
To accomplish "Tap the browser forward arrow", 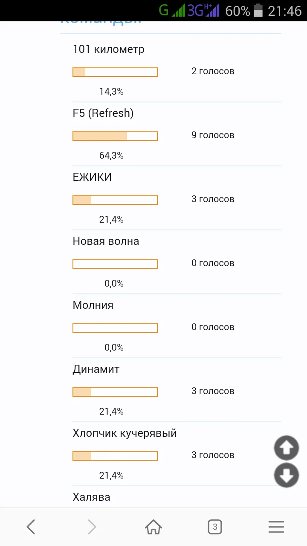I will (x=92, y=527).
